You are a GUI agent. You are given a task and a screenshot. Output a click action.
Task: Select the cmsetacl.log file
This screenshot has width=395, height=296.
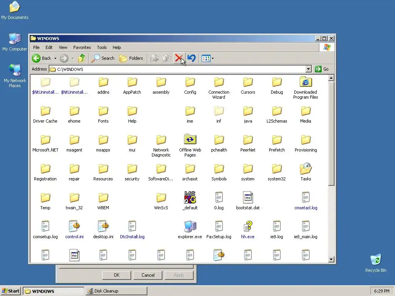[x=306, y=200]
